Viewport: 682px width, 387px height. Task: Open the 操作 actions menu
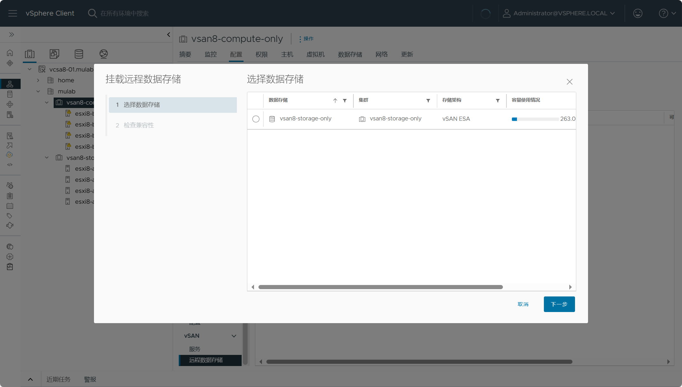point(306,39)
